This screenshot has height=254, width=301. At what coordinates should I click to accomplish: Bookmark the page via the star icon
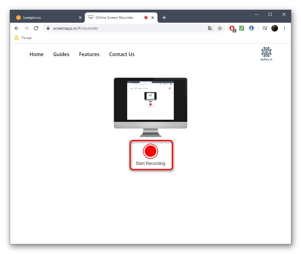220,28
